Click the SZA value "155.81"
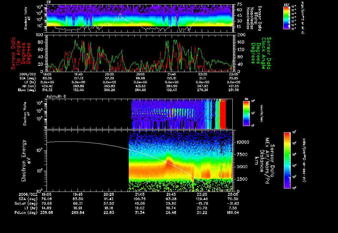Viewport: 338px width, 233px height. click(x=172, y=78)
